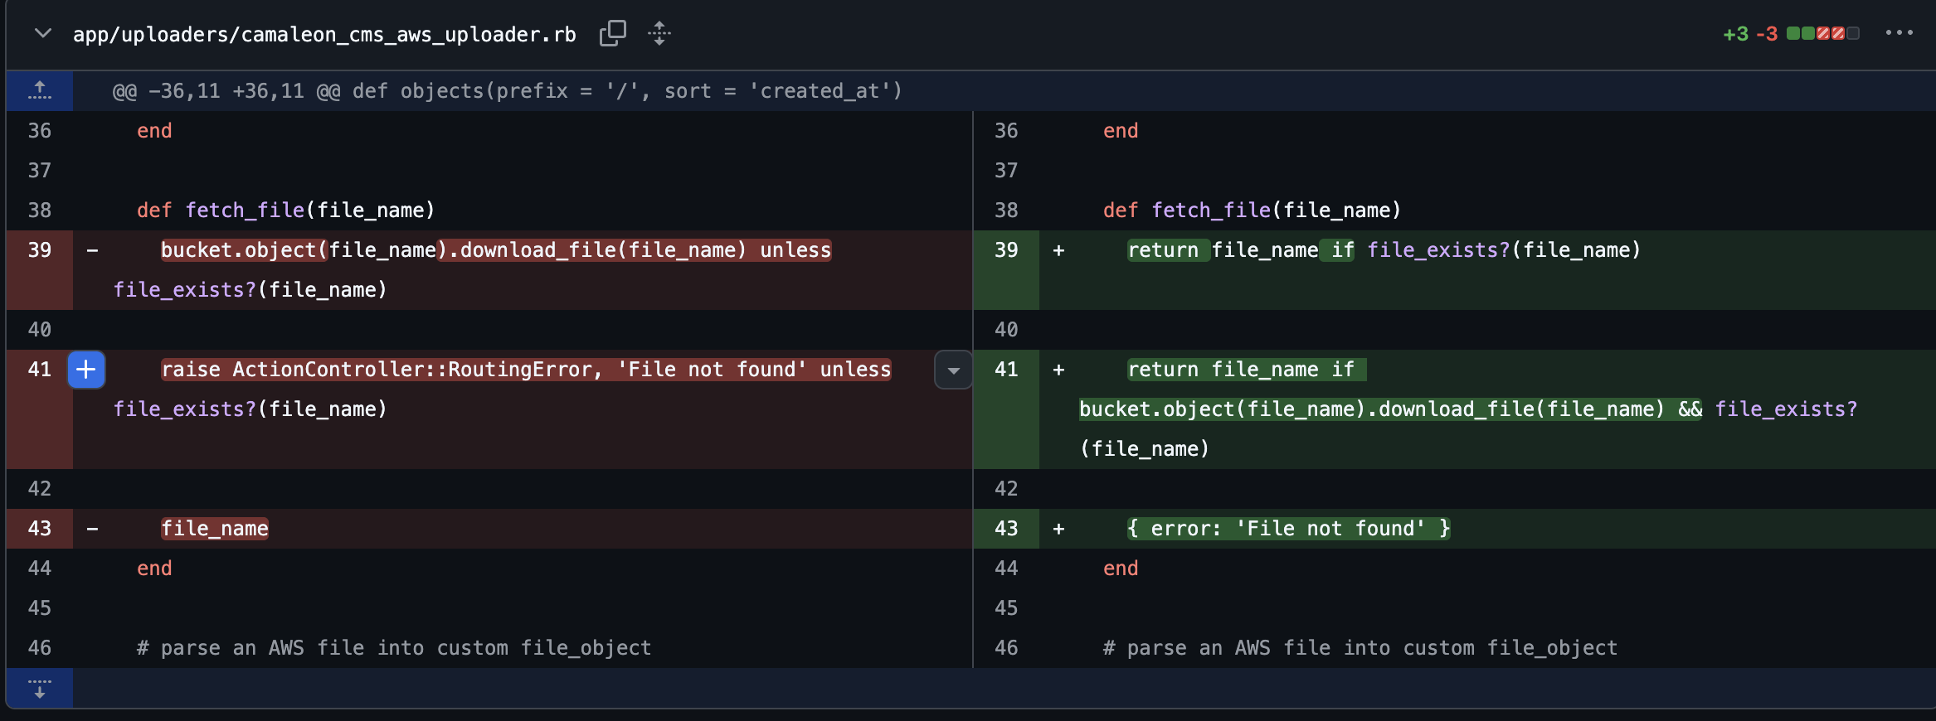Screen dimensions: 1936x721
Task: Click 'end' on right line 36
Action: point(1121,131)
